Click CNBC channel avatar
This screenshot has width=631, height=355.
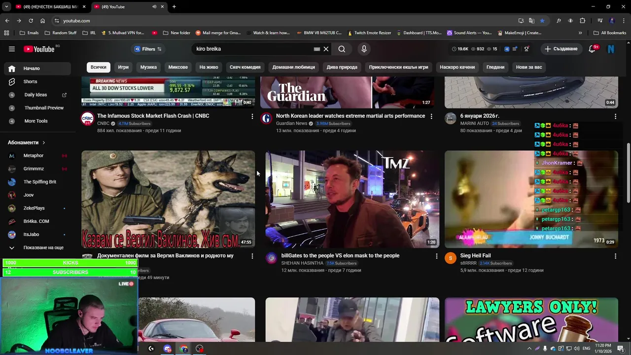pos(87,119)
